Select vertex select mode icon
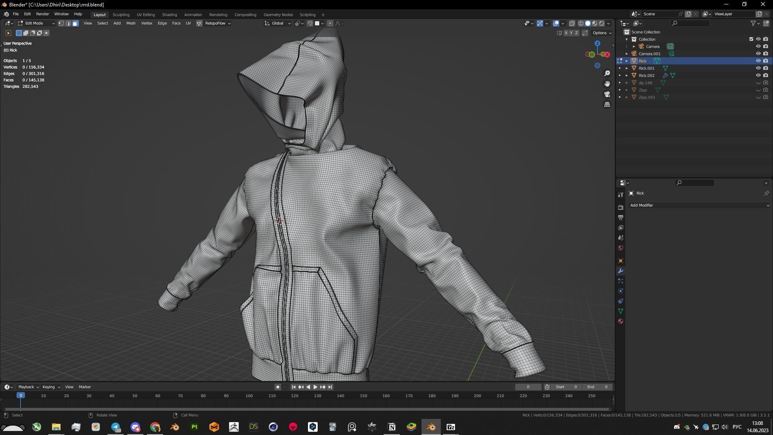Image resolution: width=773 pixels, height=435 pixels. 61,23
